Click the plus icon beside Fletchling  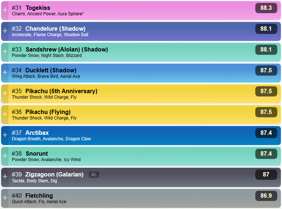pos(5,198)
